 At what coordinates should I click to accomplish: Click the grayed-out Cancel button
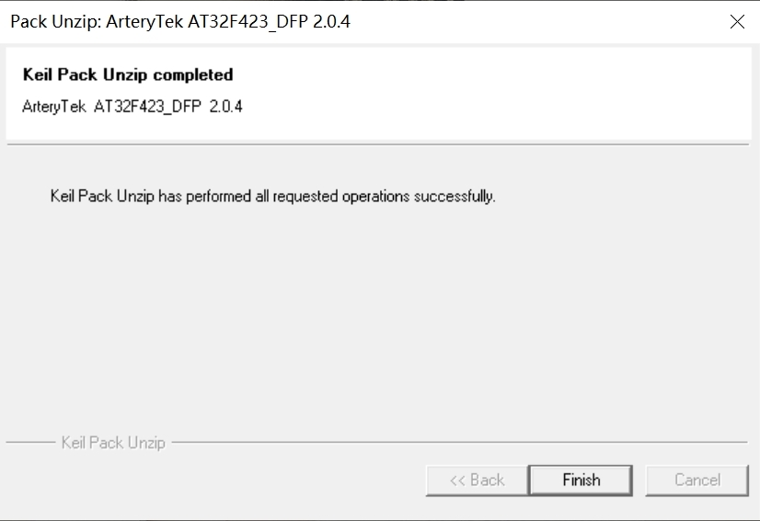click(697, 481)
